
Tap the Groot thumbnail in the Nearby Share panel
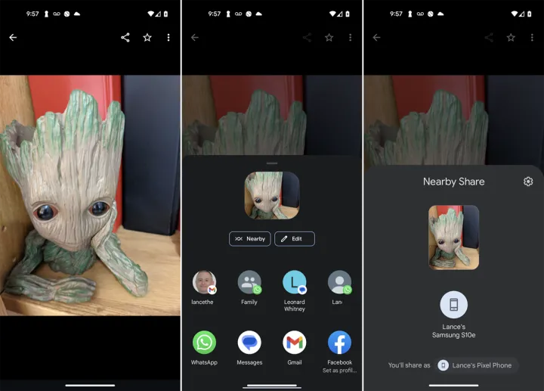click(453, 237)
